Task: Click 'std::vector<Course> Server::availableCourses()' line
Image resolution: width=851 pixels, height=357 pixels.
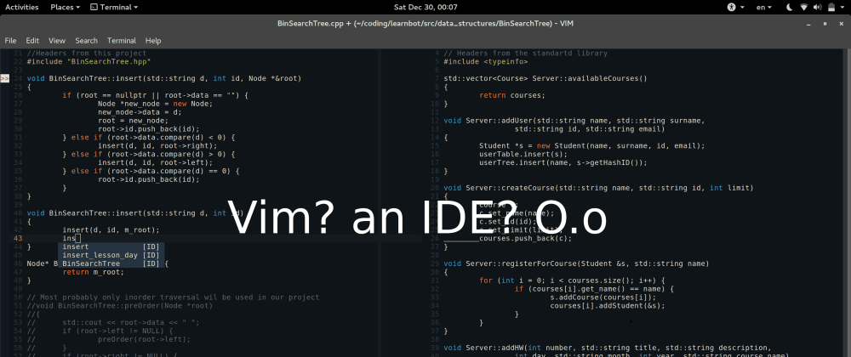Action: (545, 78)
